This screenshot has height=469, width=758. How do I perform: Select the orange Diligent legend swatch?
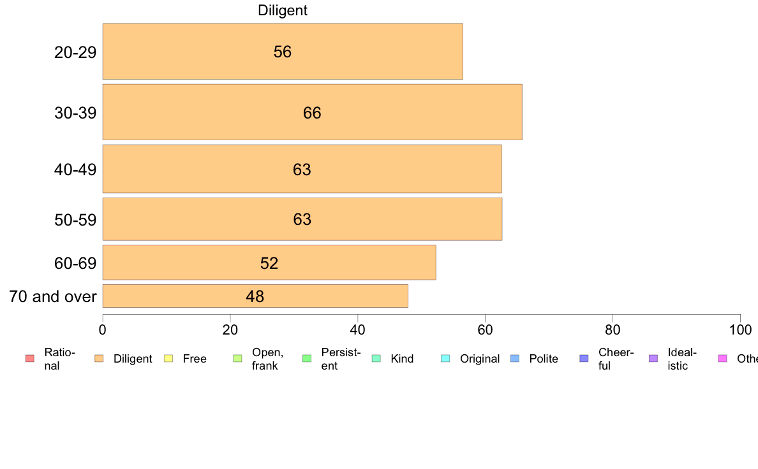pyautogui.click(x=99, y=358)
